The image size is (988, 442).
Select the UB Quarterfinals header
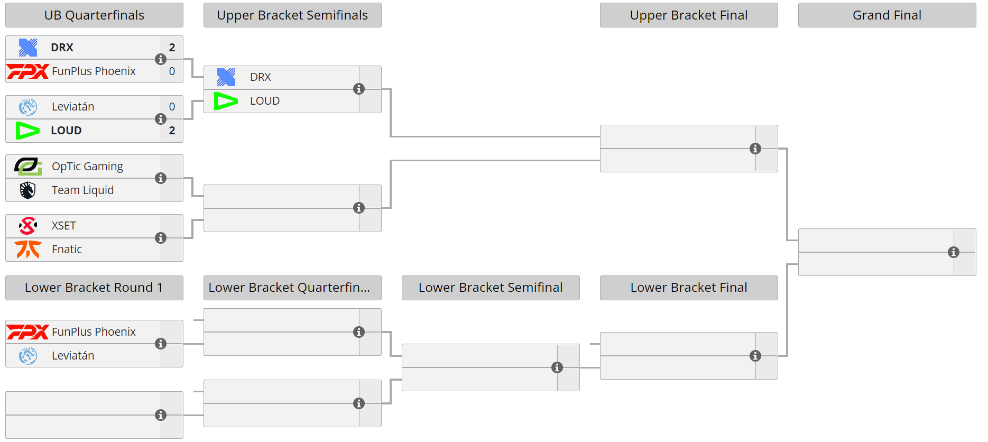(x=94, y=15)
